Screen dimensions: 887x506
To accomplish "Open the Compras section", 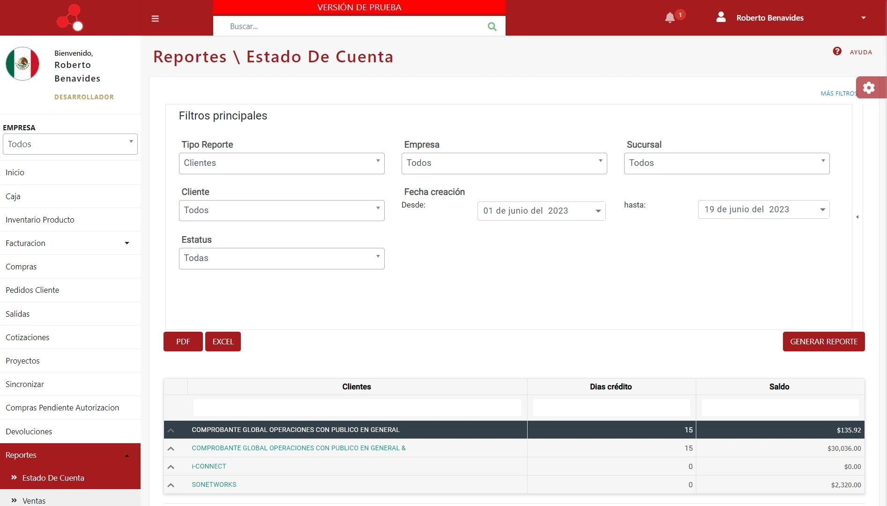I will [x=70, y=267].
